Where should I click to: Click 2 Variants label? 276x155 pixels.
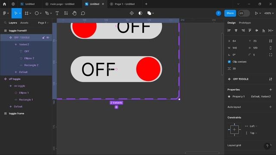pyautogui.click(x=116, y=102)
